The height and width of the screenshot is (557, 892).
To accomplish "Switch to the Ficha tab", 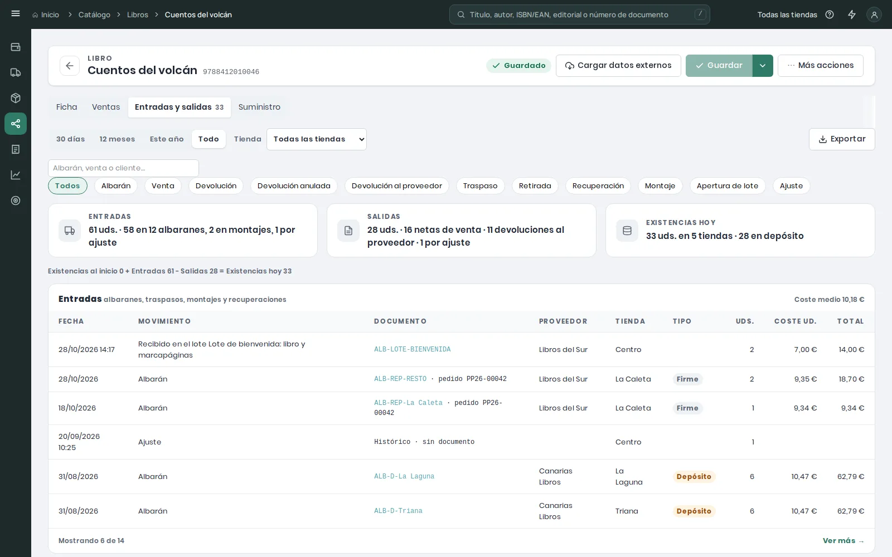I will pos(67,107).
